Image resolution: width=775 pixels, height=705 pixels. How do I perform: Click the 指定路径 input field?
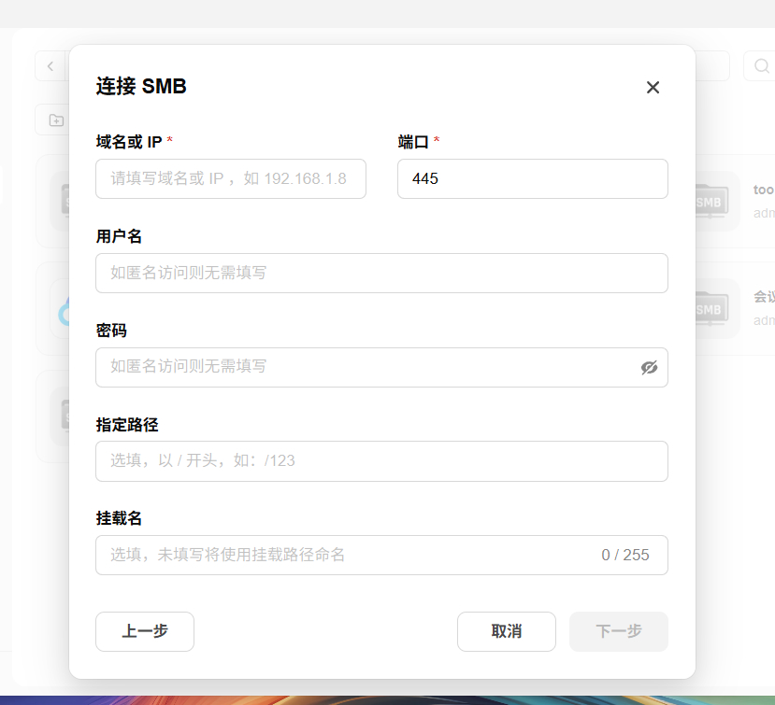click(x=382, y=461)
